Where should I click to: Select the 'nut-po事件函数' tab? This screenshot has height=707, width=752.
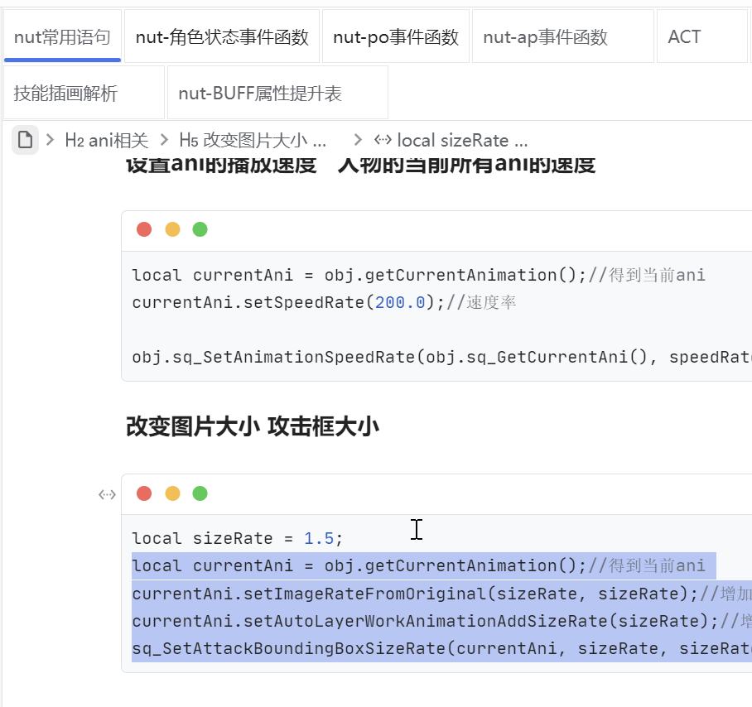click(396, 36)
